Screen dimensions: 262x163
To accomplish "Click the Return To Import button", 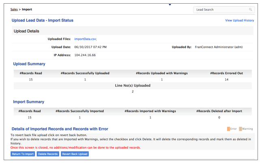I will click(x=23, y=154).
